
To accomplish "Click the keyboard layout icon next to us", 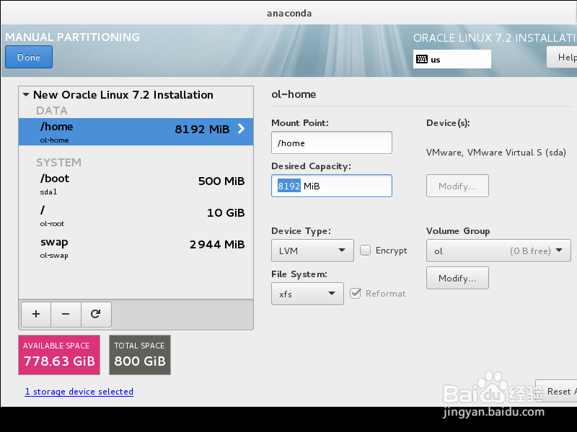I will pos(422,59).
